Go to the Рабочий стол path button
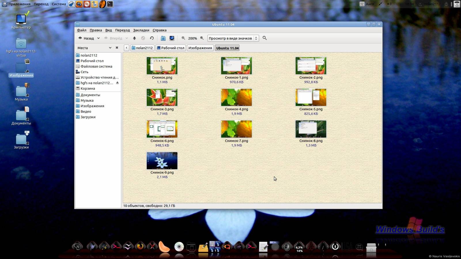This screenshot has width=461, height=259. pos(171,48)
